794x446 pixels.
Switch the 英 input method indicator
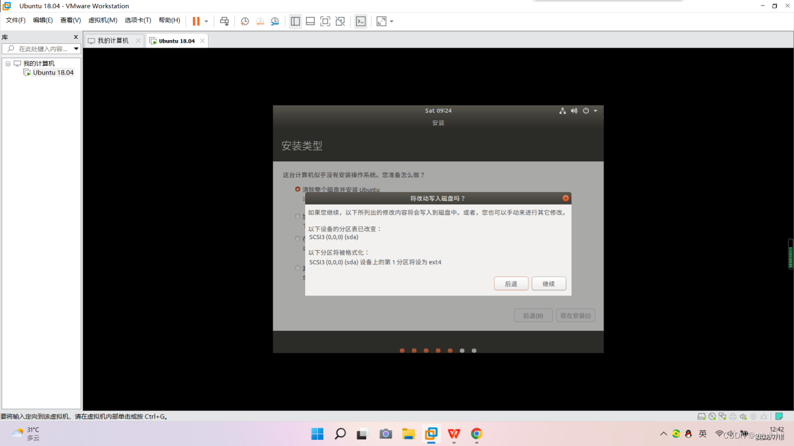703,433
